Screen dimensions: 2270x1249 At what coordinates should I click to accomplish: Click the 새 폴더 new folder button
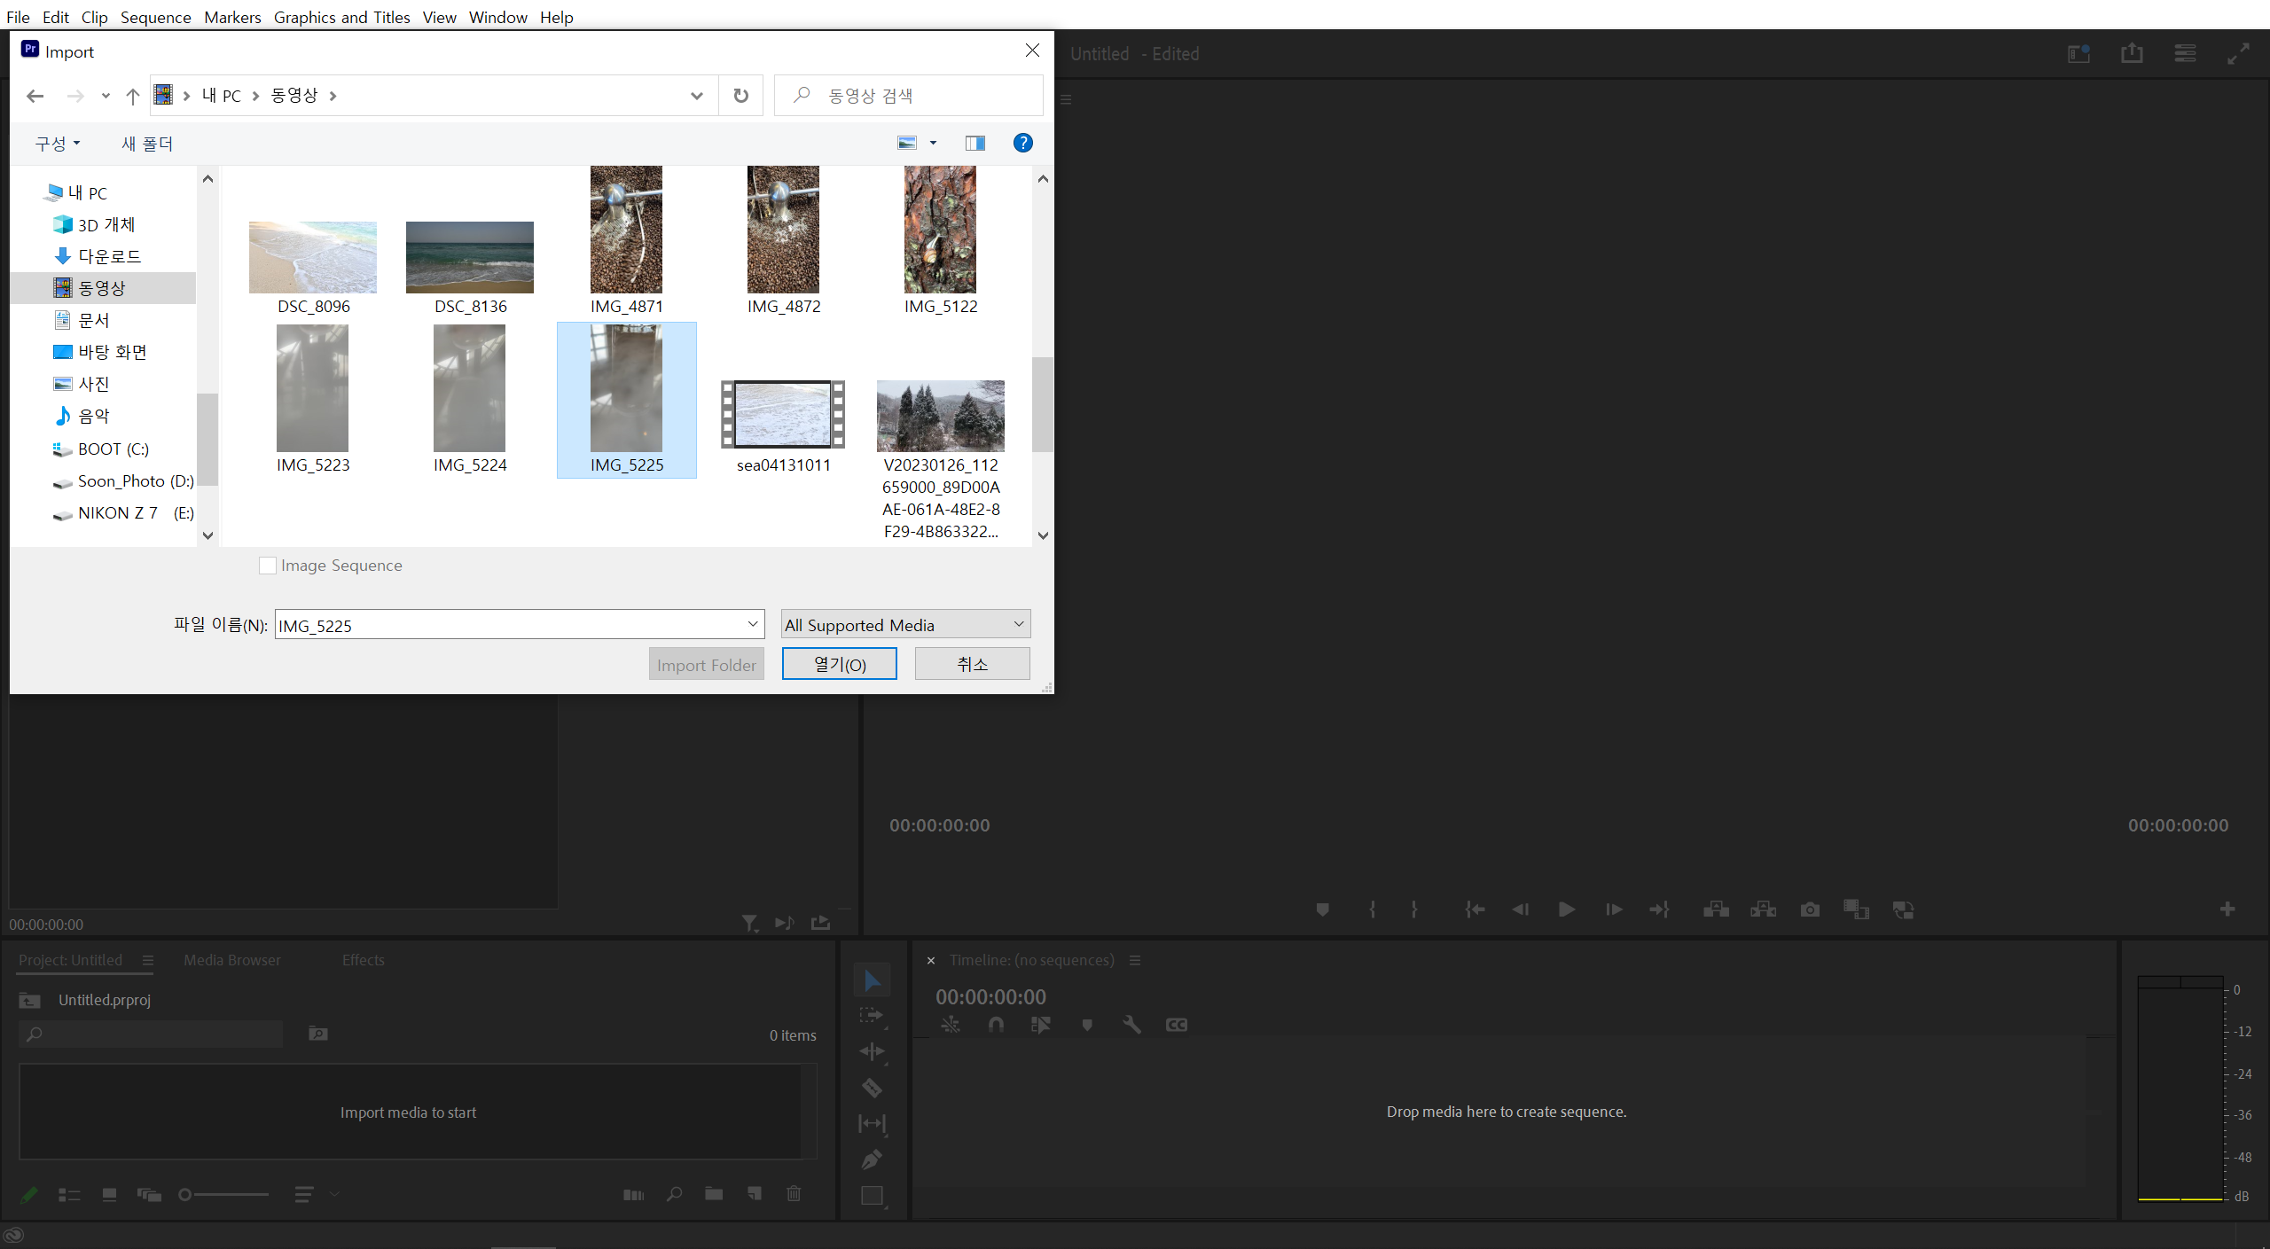pos(146,144)
